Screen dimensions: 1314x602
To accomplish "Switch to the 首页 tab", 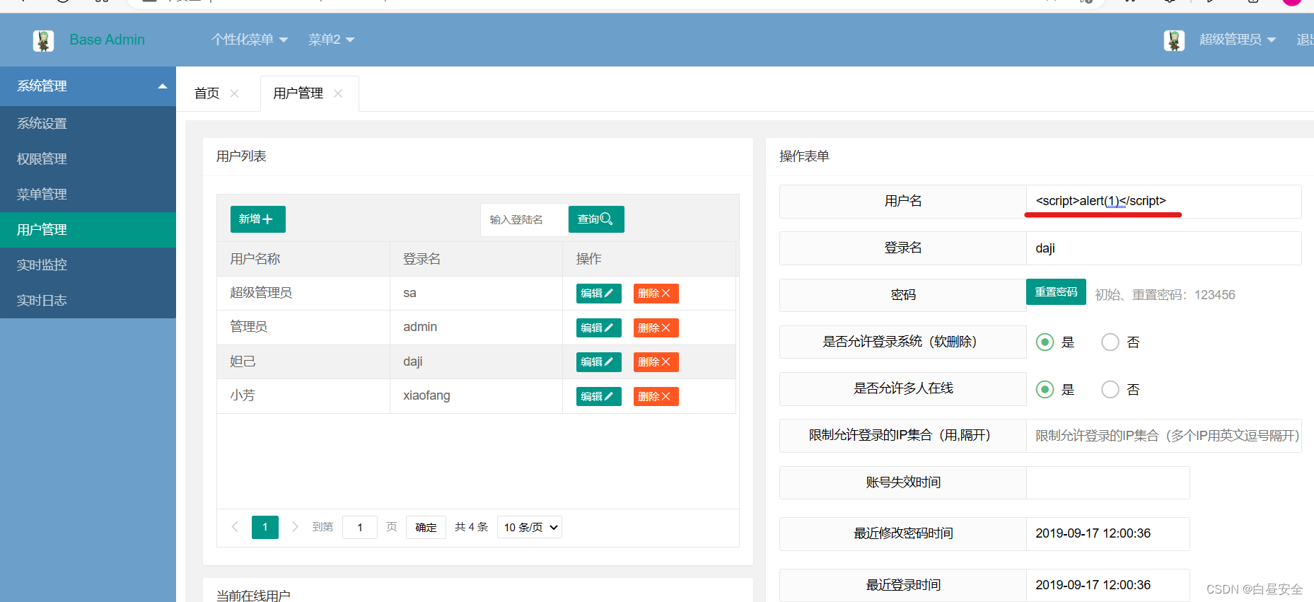I will click(207, 93).
